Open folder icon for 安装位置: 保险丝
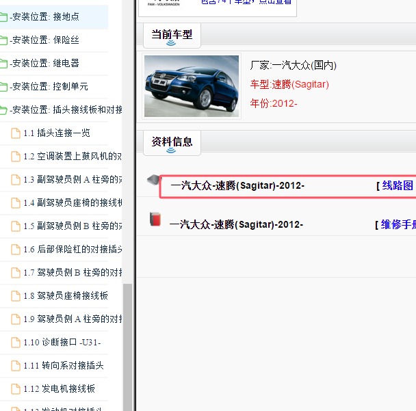 click(3, 40)
